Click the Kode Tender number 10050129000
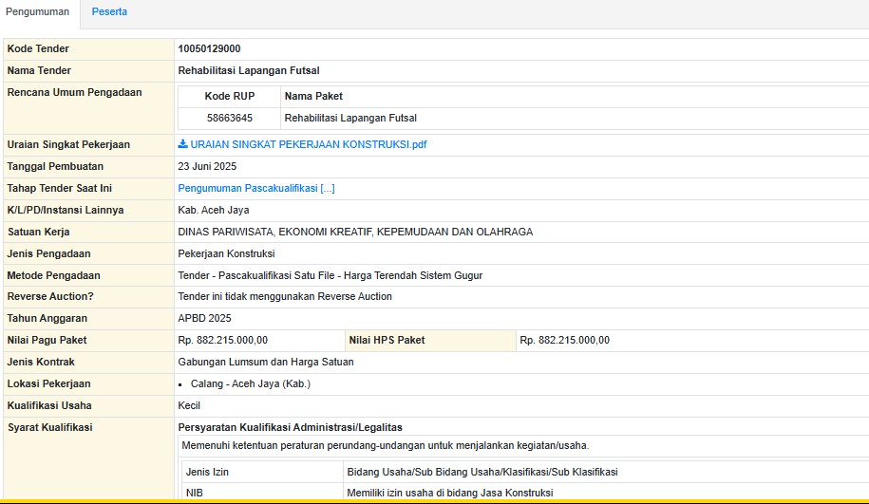869x504 pixels. (209, 48)
